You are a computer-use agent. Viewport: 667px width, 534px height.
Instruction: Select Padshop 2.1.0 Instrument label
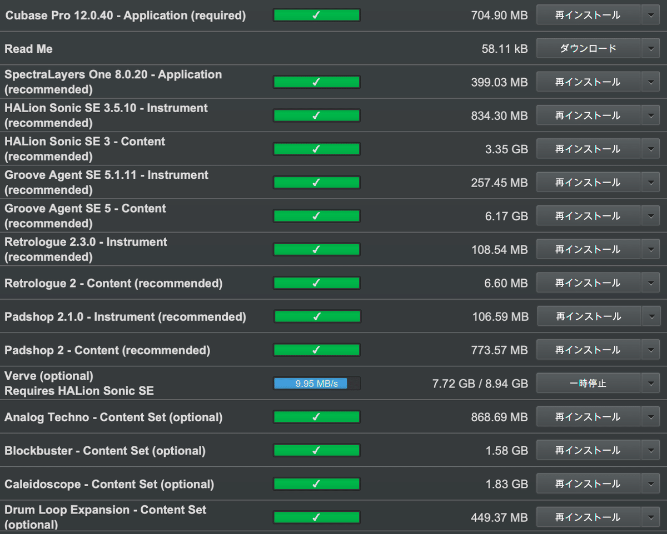pos(125,317)
